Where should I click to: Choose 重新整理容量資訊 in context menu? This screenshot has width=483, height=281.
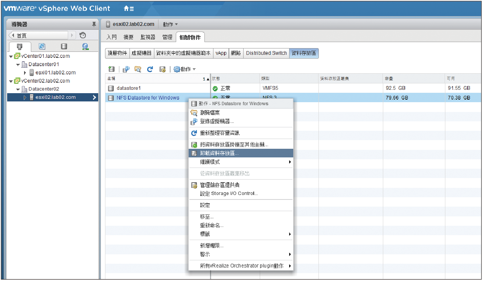pyautogui.click(x=241, y=133)
